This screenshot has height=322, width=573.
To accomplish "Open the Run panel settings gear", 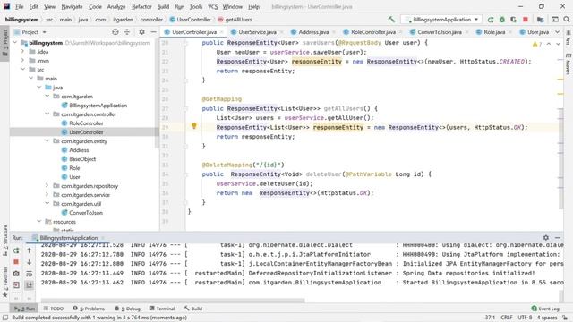I will [545, 238].
